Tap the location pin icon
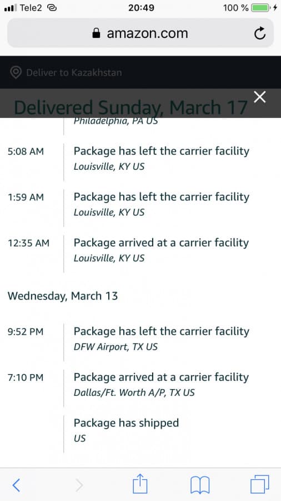 click(x=16, y=72)
